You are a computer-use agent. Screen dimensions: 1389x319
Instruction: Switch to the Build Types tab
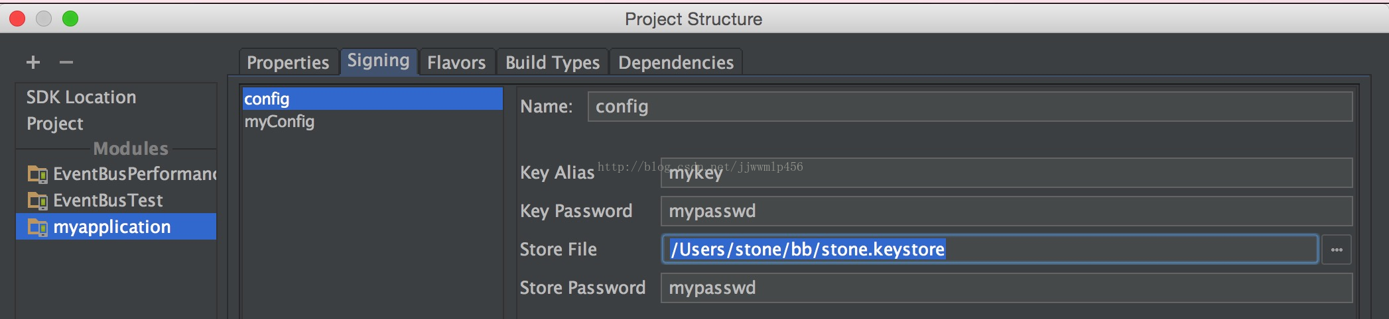[x=553, y=62]
